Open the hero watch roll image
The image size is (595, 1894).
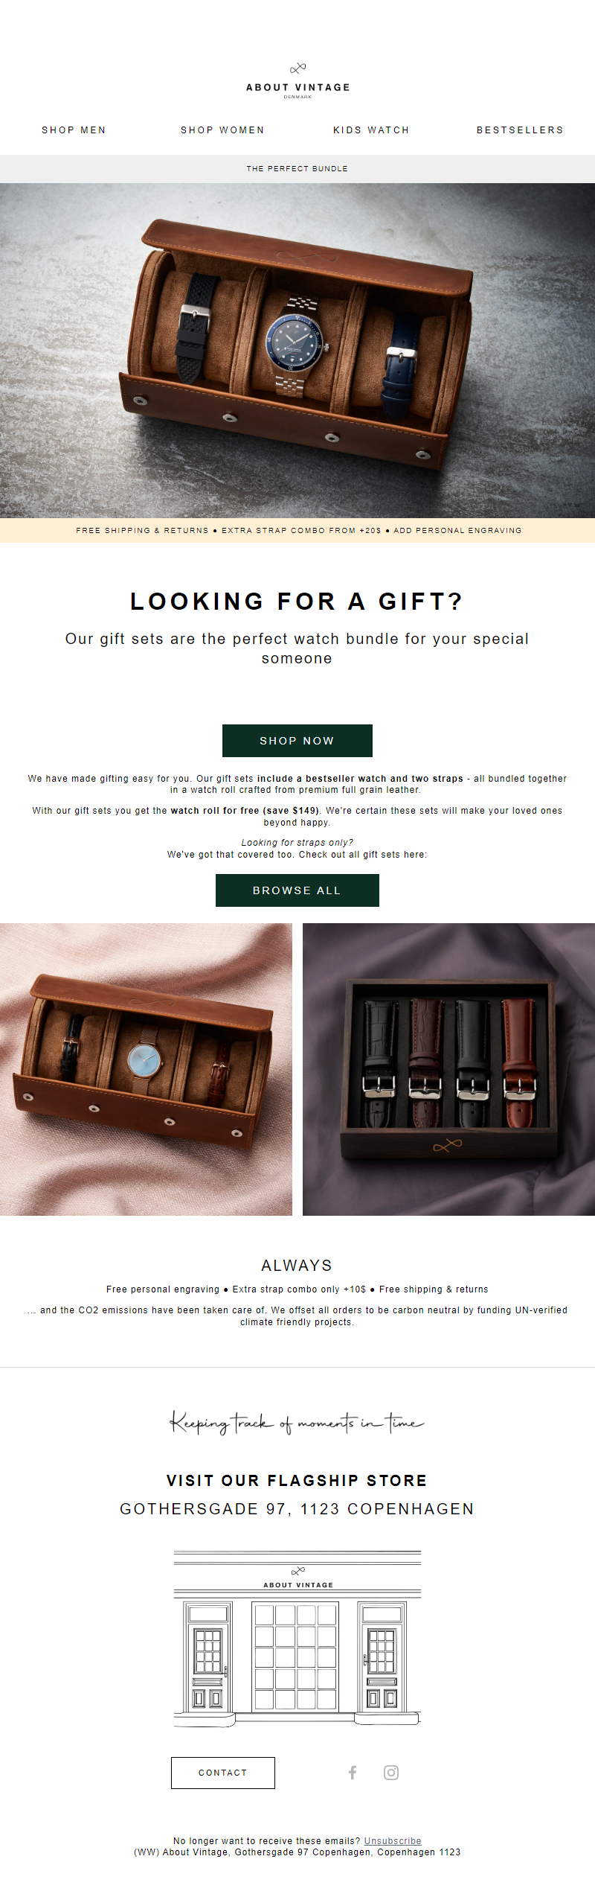coord(297,351)
